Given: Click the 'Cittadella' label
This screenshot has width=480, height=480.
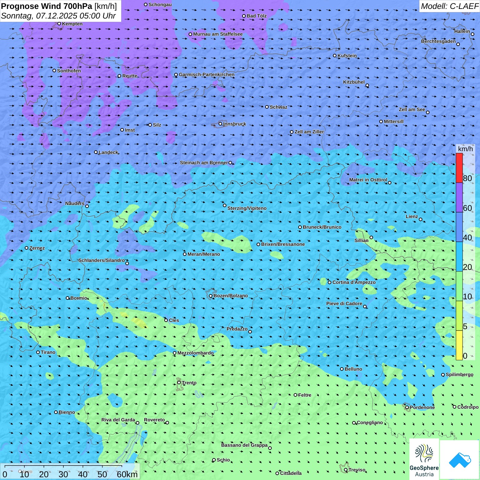Looking at the screenshot, I should tap(291, 473).
